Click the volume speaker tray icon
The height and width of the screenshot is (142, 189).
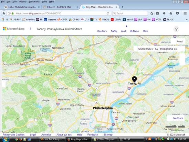click(x=175, y=139)
